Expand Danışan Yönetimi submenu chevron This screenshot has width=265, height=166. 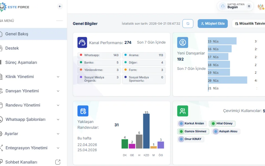pyautogui.click(x=58, y=91)
